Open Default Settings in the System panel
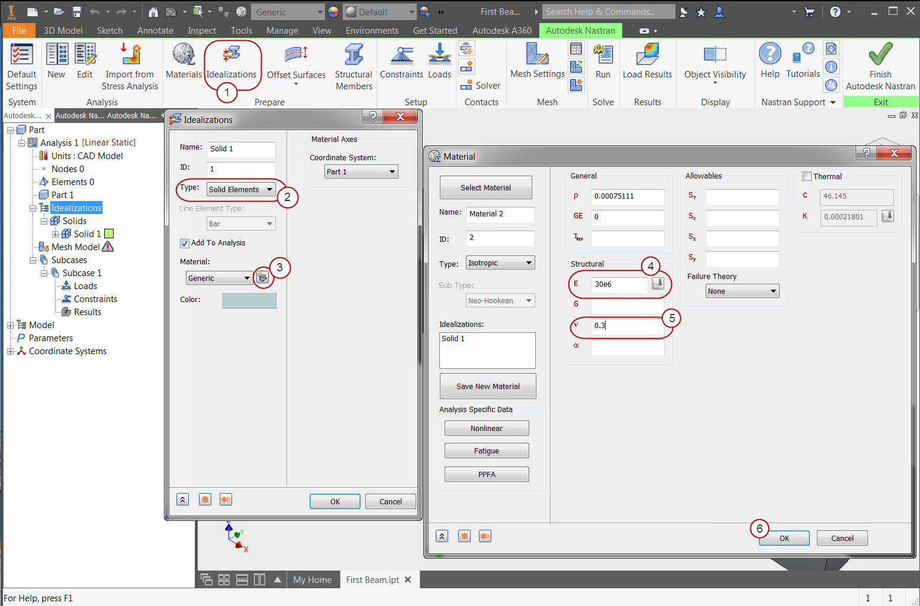Image resolution: width=920 pixels, height=606 pixels. coord(22,67)
